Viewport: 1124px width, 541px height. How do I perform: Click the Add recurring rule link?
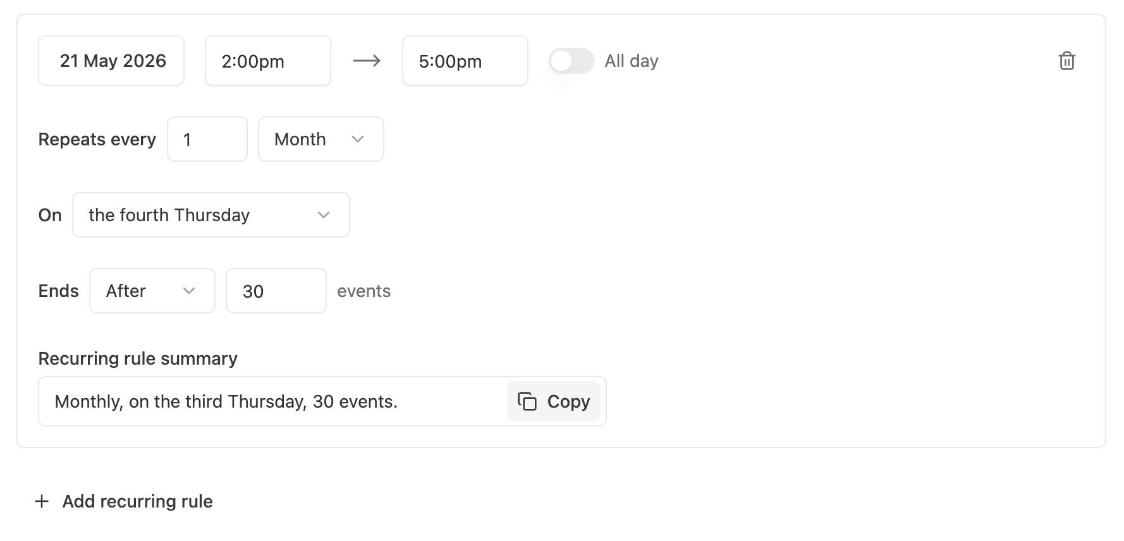(137, 501)
